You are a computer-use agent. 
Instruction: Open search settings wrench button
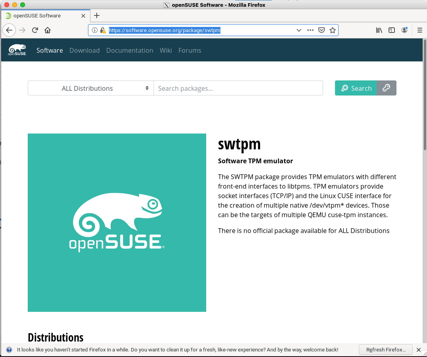(x=387, y=88)
